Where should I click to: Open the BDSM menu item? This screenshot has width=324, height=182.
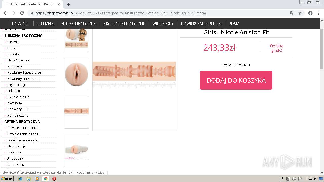pyautogui.click(x=234, y=24)
